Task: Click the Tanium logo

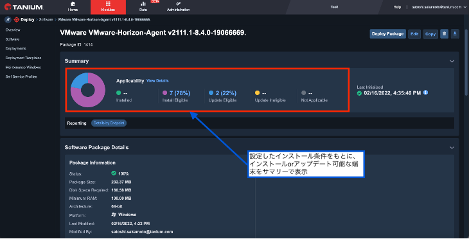Action: 24,7
